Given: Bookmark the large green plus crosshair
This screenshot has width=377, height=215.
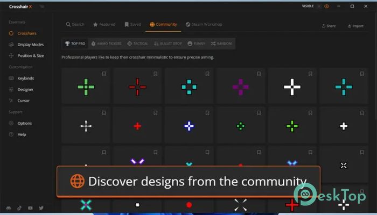Looking at the screenshot, I should click(104, 74).
